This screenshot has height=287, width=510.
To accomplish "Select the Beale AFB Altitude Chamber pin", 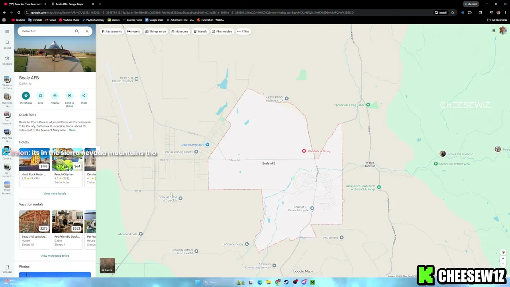I will click(136, 79).
